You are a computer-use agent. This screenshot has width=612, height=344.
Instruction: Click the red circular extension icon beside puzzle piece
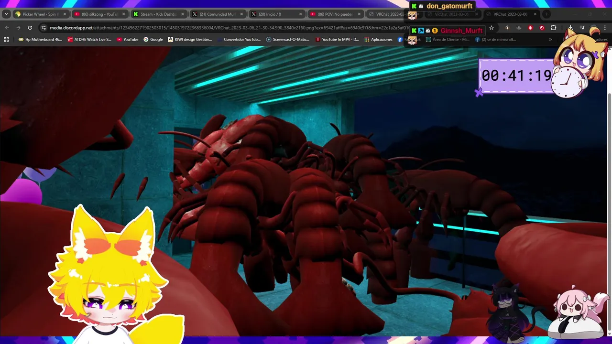542,28
